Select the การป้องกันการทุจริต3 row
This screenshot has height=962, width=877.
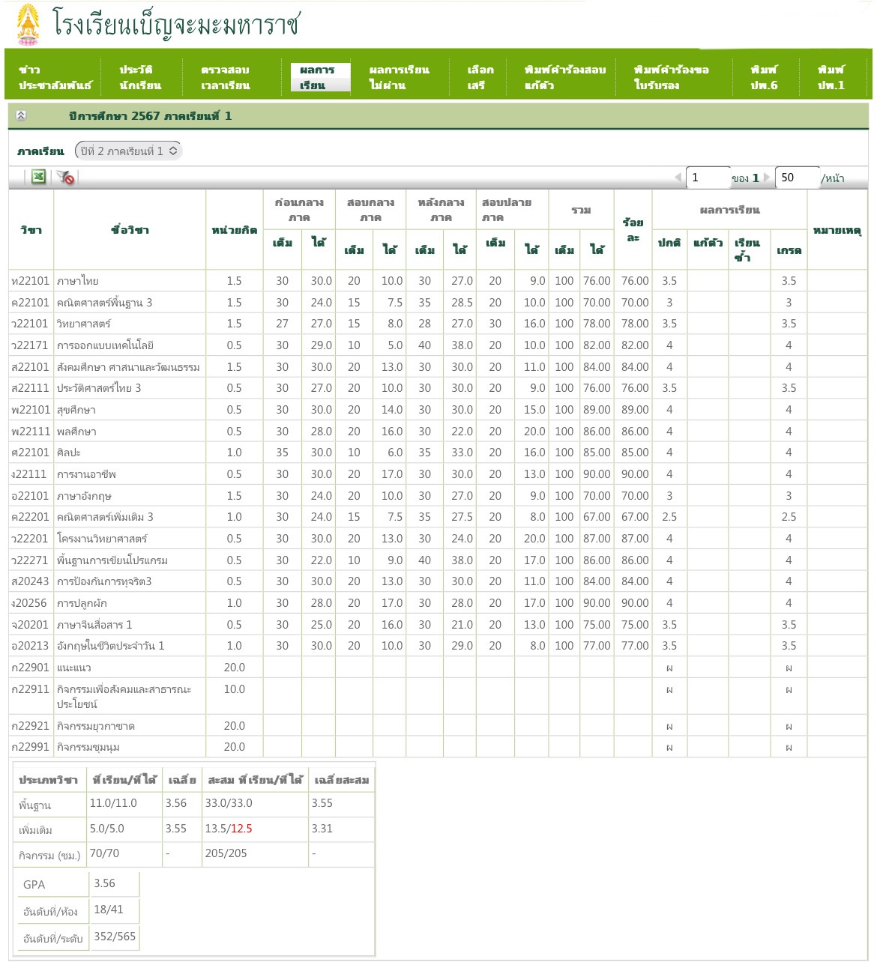point(438,581)
